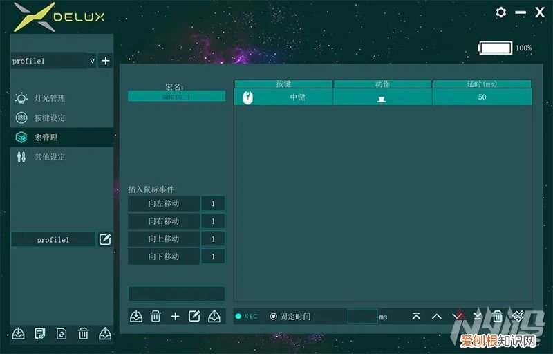Click the cube icon beside 宏管理
Screen dimensions: 553x354
21,137
